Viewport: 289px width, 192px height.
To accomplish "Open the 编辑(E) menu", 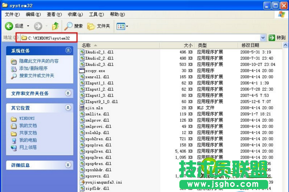I will (33, 15).
